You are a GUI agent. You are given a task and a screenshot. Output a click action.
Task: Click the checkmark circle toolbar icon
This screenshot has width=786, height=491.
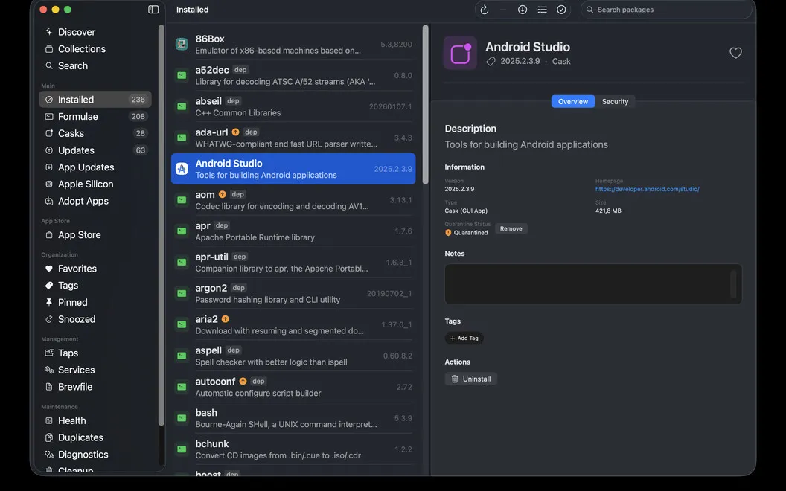click(x=561, y=10)
